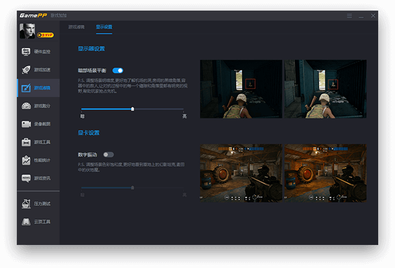This screenshot has width=395, height=268.
Task: Open 游戏加速 rocket icon in sidebar
Action: (38, 70)
